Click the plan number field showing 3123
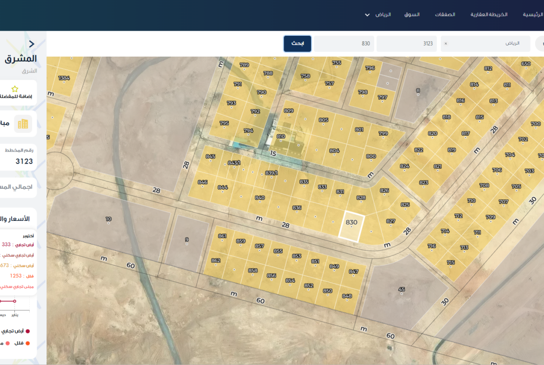The image size is (544, 365). pyautogui.click(x=406, y=44)
